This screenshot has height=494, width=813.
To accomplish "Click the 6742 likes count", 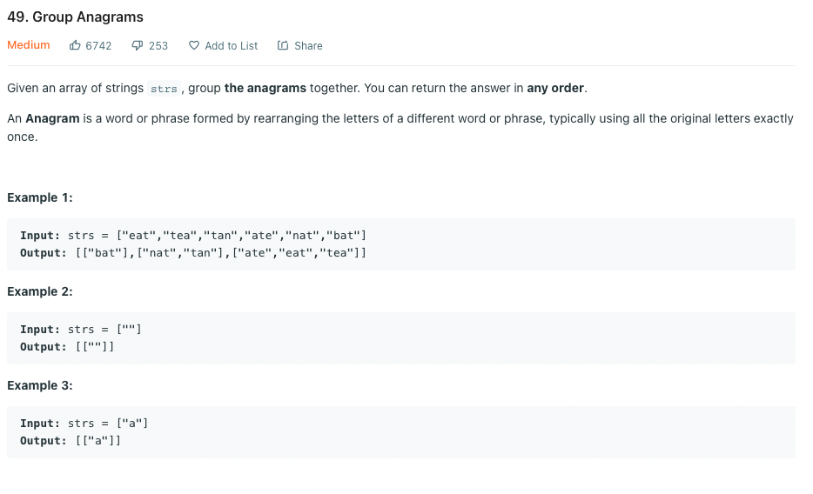I will click(x=98, y=46).
